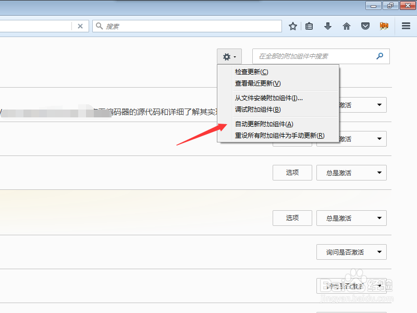Open the gear menu dropdown arrow

click(x=235, y=56)
